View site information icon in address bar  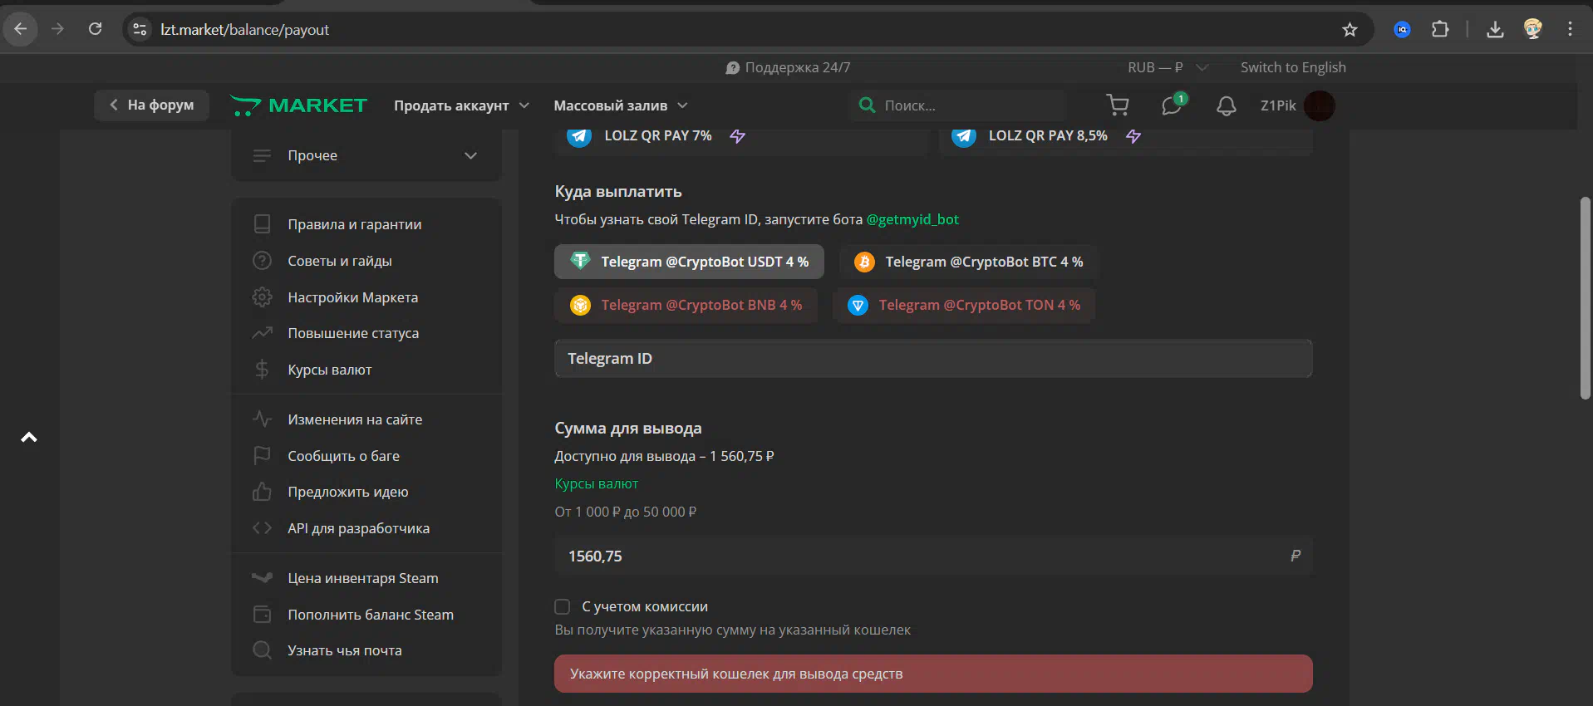[140, 29]
